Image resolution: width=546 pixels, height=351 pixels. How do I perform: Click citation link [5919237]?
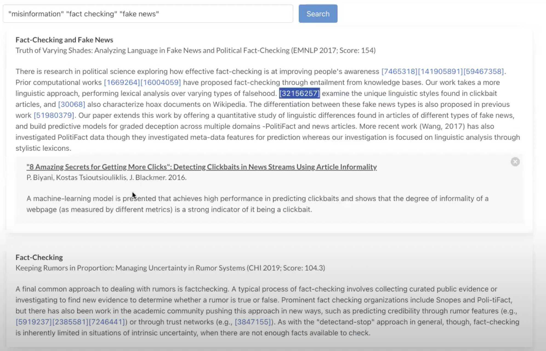(x=34, y=322)
